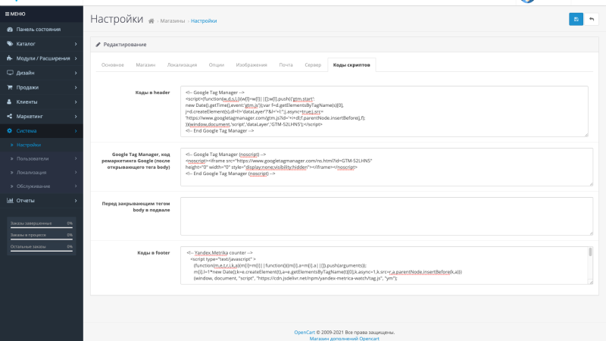Click the sales shopping cart icon

[x=10, y=87]
